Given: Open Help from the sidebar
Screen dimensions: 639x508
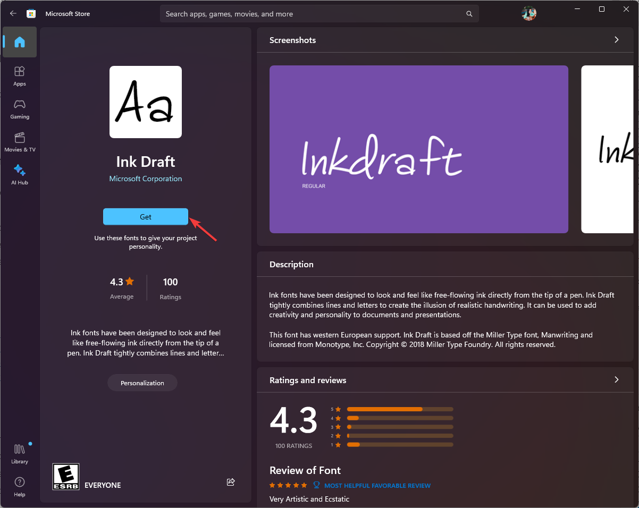Looking at the screenshot, I should (20, 487).
